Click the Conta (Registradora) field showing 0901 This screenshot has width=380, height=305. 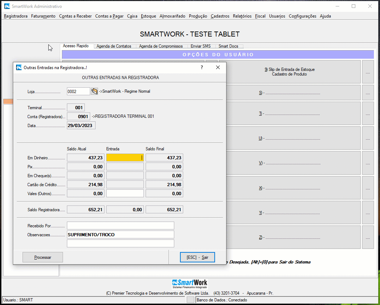[78, 116]
